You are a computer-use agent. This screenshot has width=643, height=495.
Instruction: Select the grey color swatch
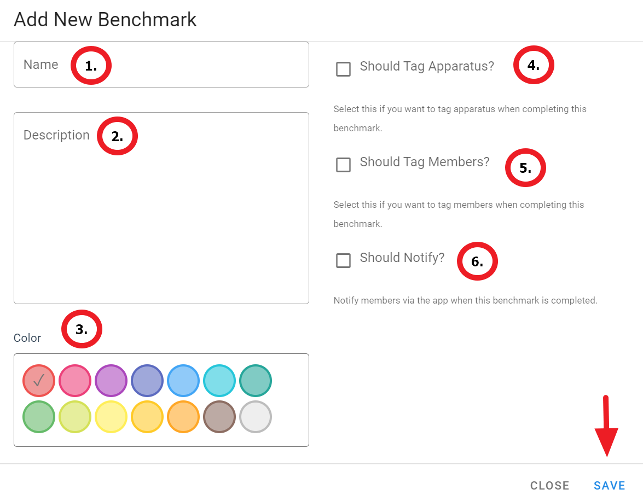click(256, 416)
